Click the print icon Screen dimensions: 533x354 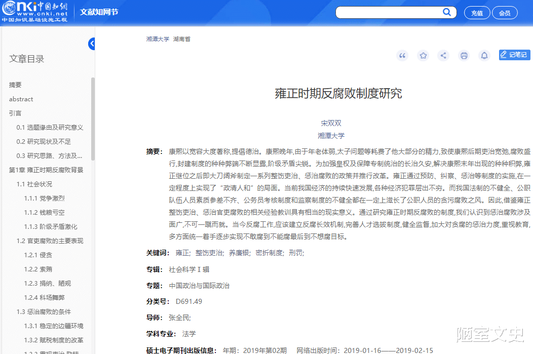(464, 55)
